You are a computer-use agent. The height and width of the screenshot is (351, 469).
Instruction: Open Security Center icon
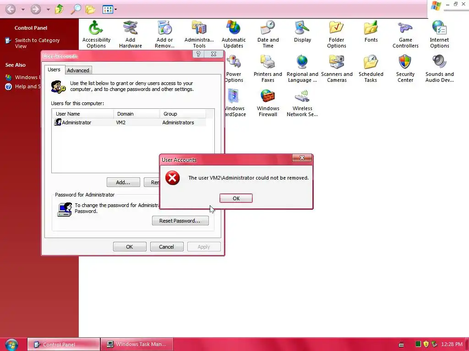[405, 69]
